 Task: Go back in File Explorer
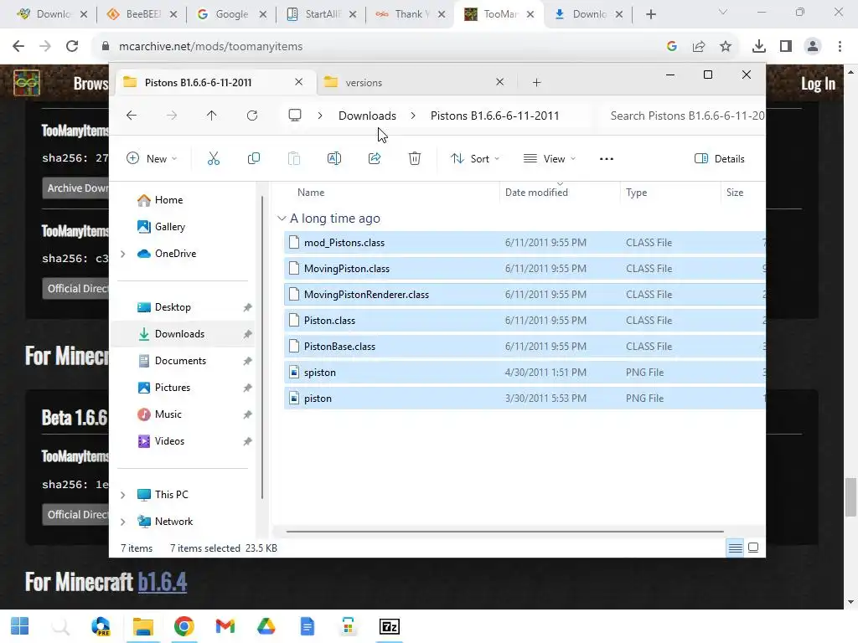pyautogui.click(x=132, y=116)
